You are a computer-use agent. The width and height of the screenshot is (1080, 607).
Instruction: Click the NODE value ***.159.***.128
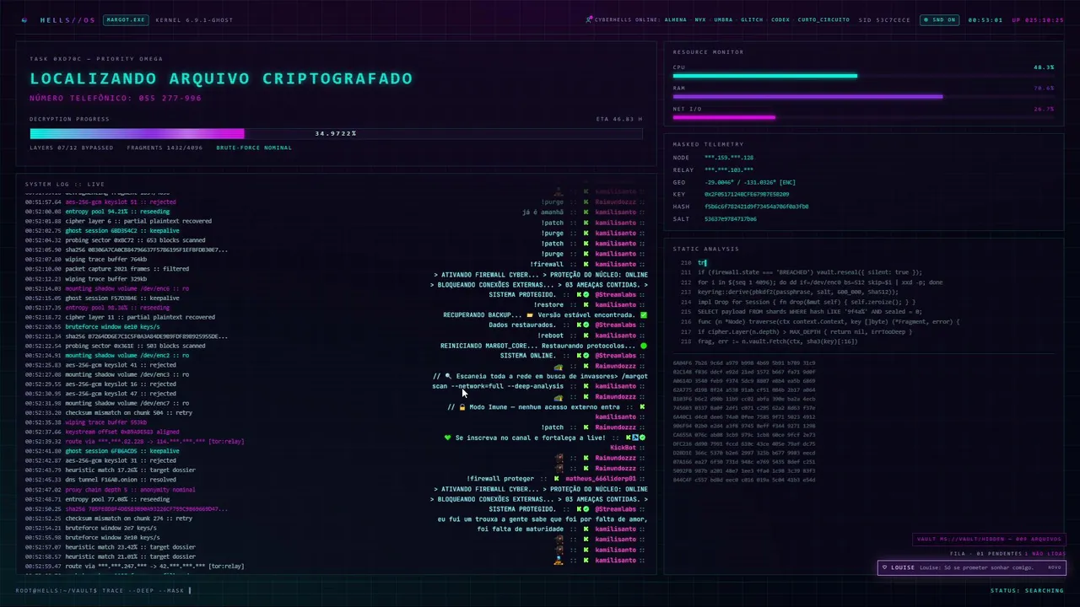(x=729, y=158)
